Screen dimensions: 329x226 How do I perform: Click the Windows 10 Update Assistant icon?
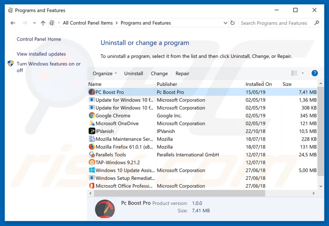click(x=92, y=170)
